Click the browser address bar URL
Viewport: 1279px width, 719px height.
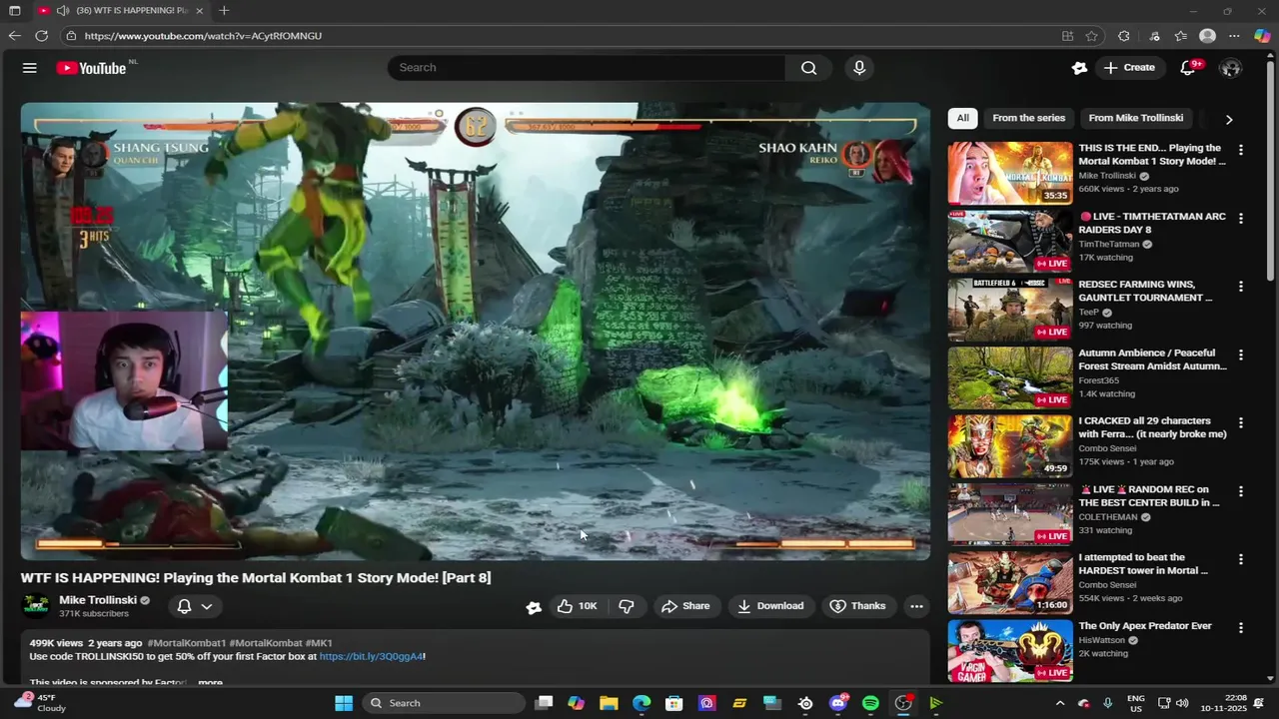click(x=203, y=36)
